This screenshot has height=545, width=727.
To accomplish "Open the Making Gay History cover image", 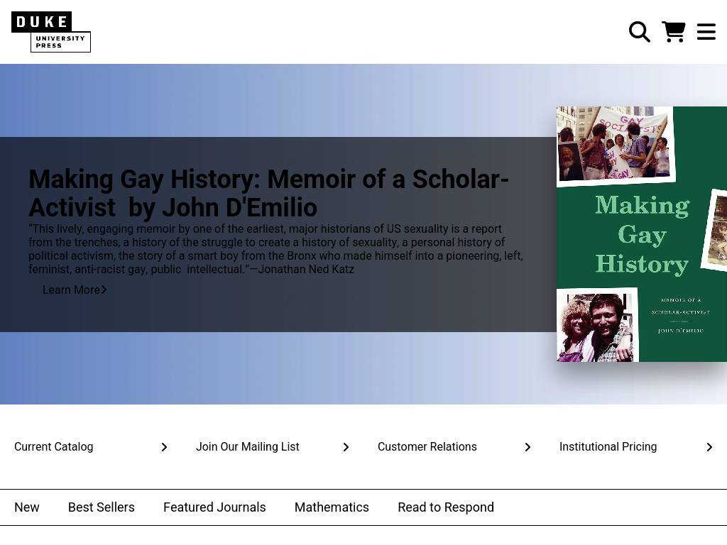I will tap(642, 234).
